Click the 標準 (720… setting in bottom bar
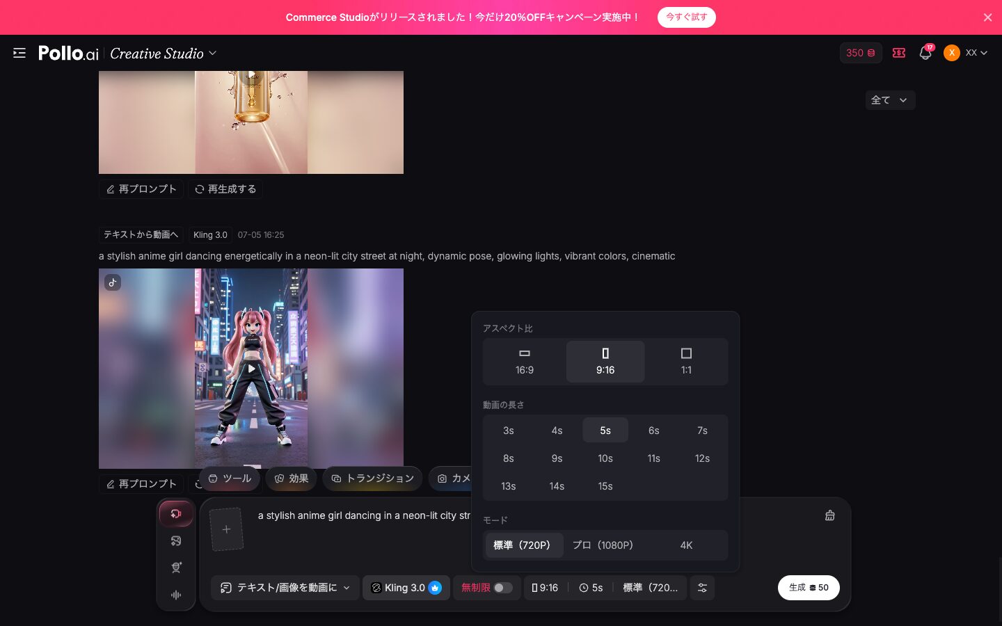 pyautogui.click(x=650, y=588)
